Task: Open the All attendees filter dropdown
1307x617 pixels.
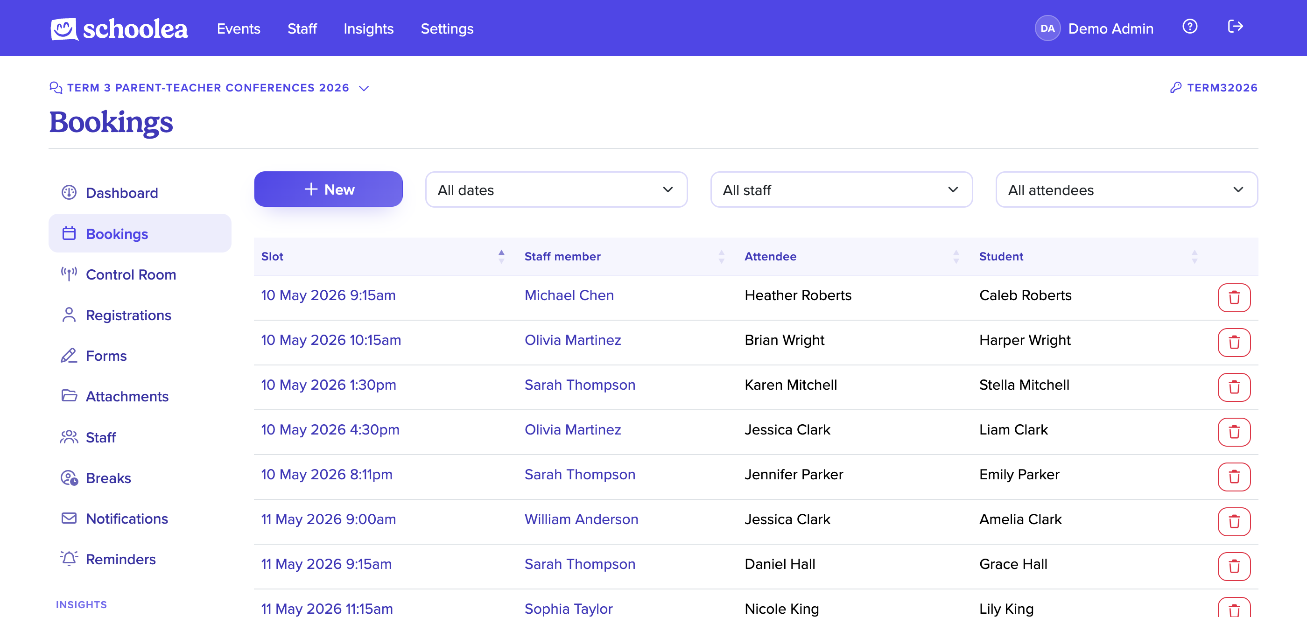Action: click(x=1126, y=190)
